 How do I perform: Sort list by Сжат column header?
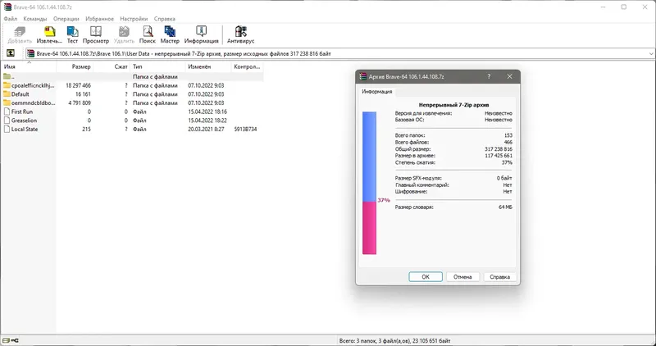click(x=112, y=66)
